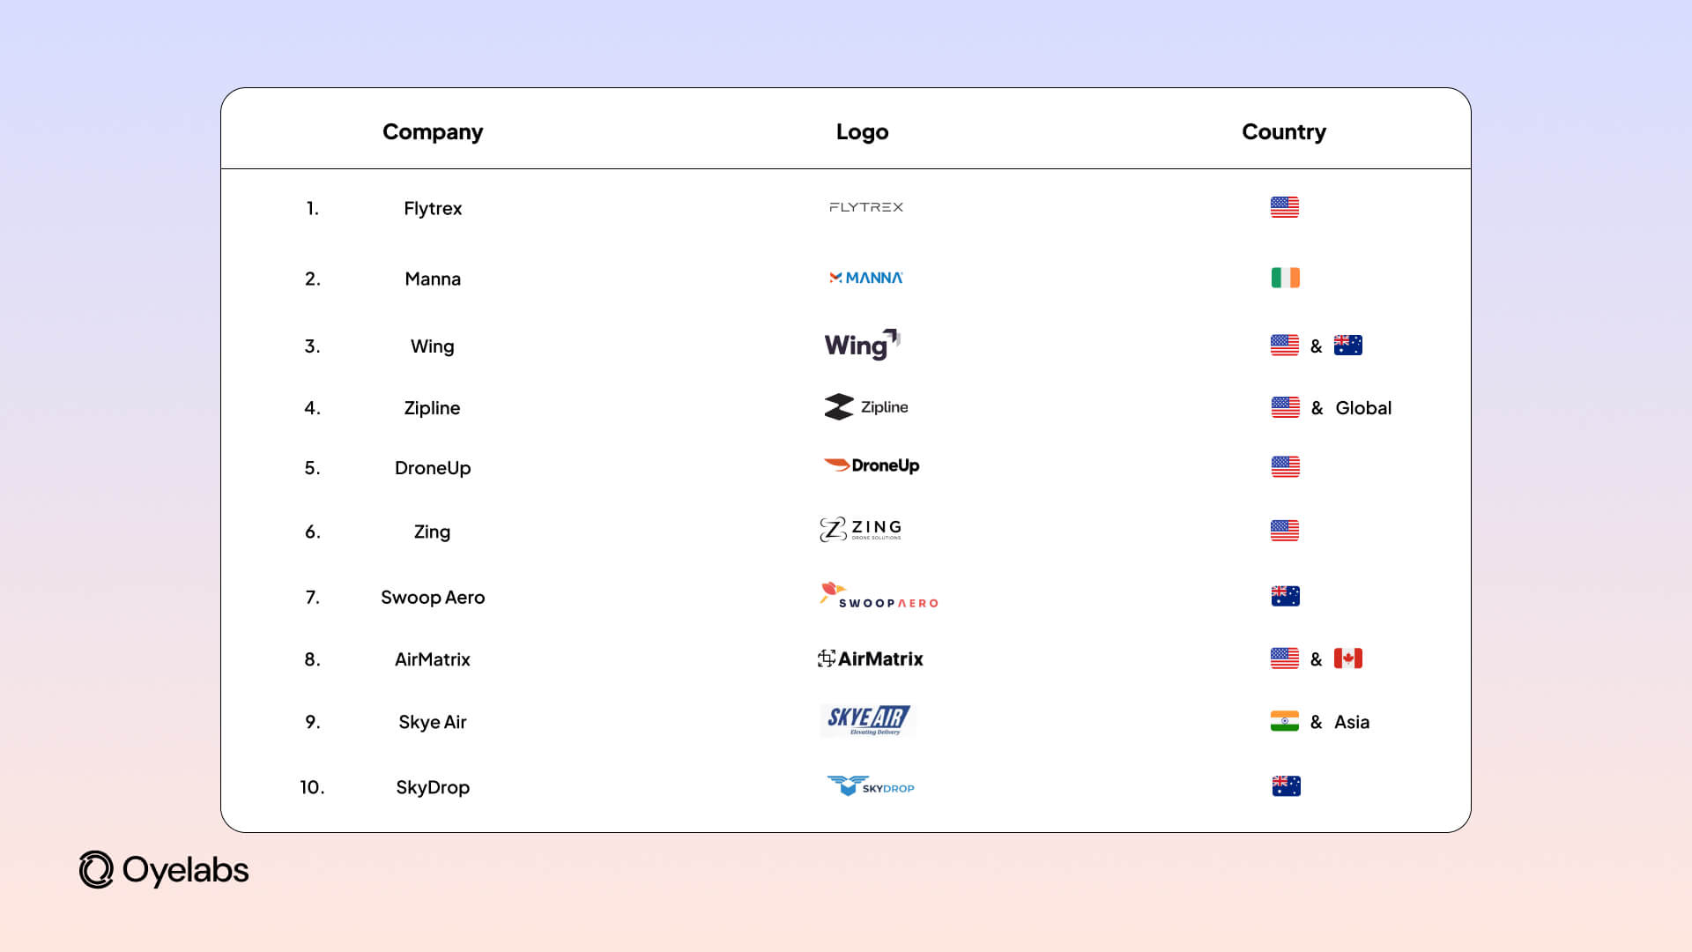Click the Canada flag in AirMatrix row
Screen dimensions: 1692x952
(x=1348, y=658)
